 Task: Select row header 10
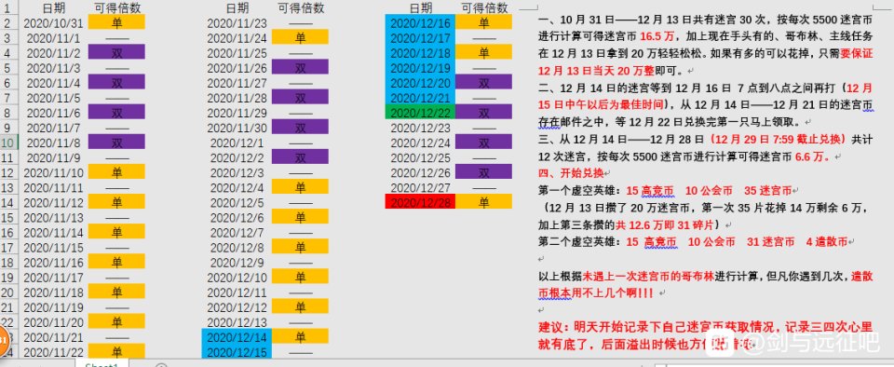[8, 142]
